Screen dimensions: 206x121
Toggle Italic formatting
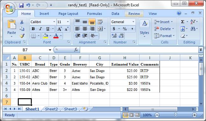(40, 29)
